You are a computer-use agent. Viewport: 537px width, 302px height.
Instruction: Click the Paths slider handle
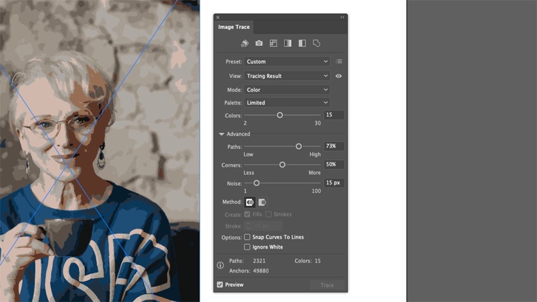coord(299,146)
